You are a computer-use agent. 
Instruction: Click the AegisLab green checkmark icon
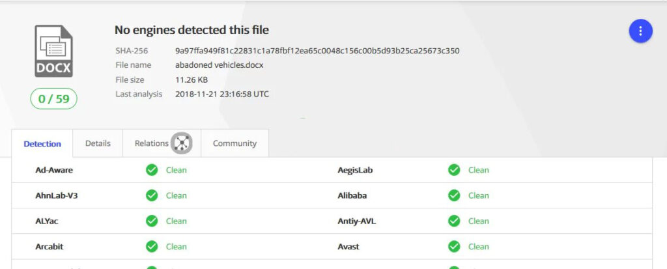pyautogui.click(x=454, y=170)
